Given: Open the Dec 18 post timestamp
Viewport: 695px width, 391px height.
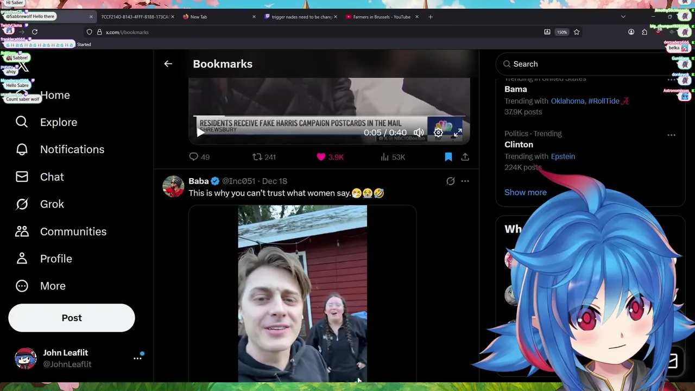Looking at the screenshot, I should 275,181.
